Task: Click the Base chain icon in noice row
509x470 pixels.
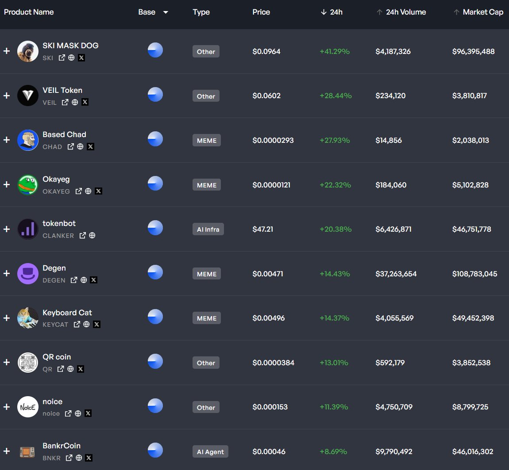Action: coord(155,406)
